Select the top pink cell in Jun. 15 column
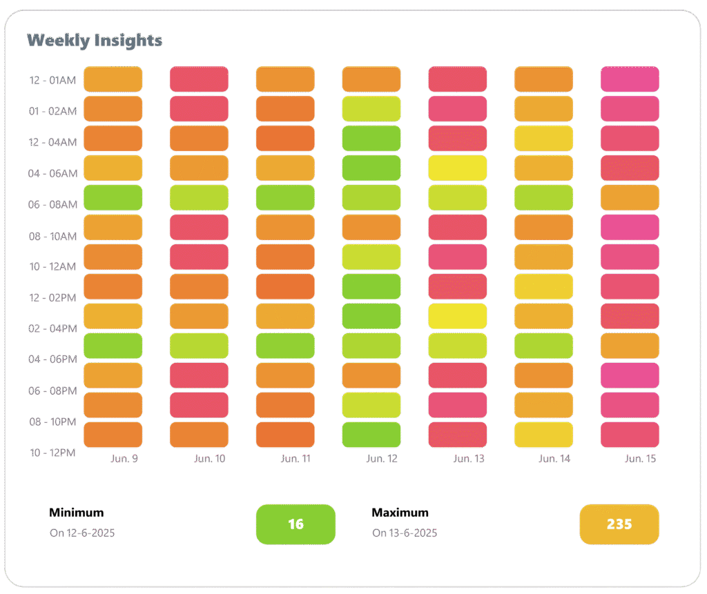 630,79
